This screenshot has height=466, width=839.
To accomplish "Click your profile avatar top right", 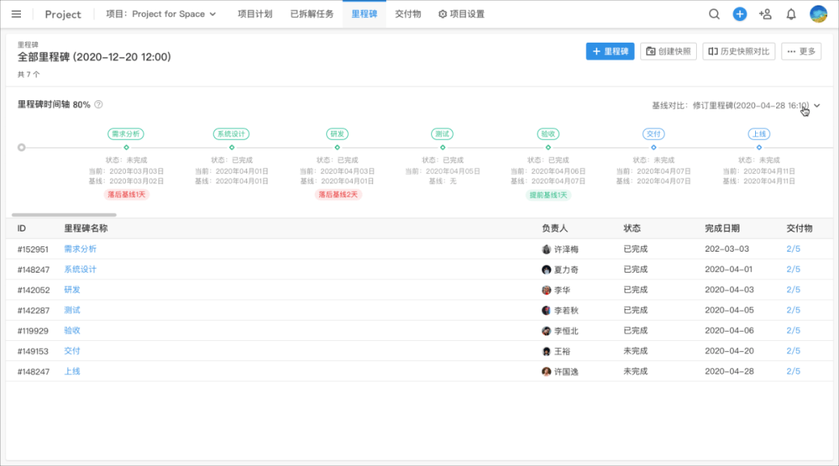I will click(816, 13).
